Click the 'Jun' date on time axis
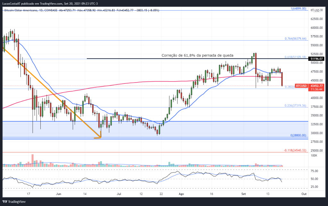 (x=58, y=194)
